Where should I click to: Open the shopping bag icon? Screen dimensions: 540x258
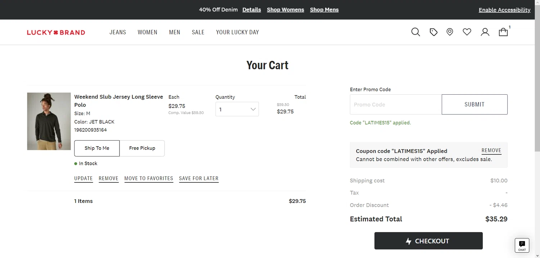pos(503,32)
